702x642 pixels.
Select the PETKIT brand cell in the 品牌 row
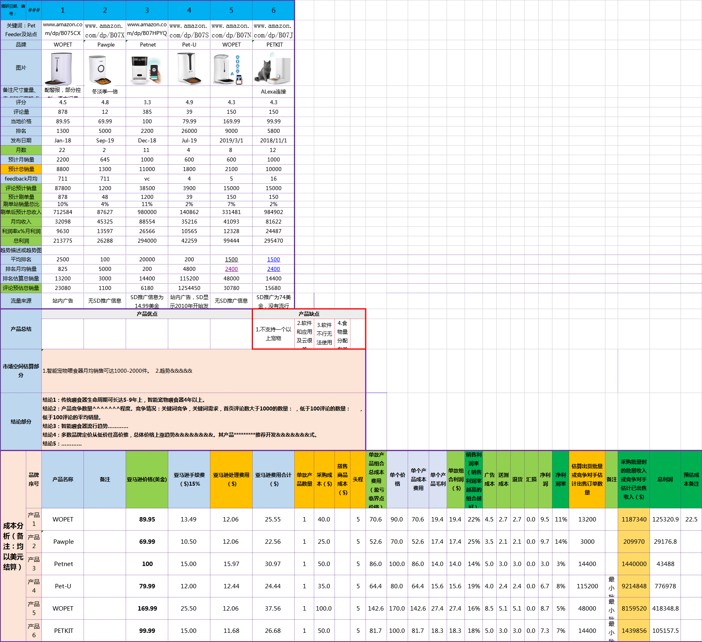pyautogui.click(x=274, y=45)
